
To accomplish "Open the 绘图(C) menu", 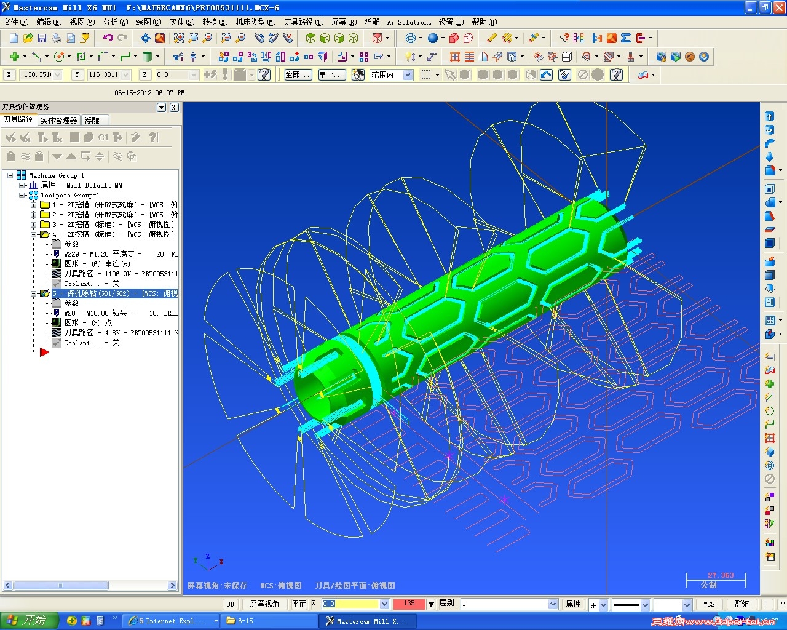I will click(149, 22).
